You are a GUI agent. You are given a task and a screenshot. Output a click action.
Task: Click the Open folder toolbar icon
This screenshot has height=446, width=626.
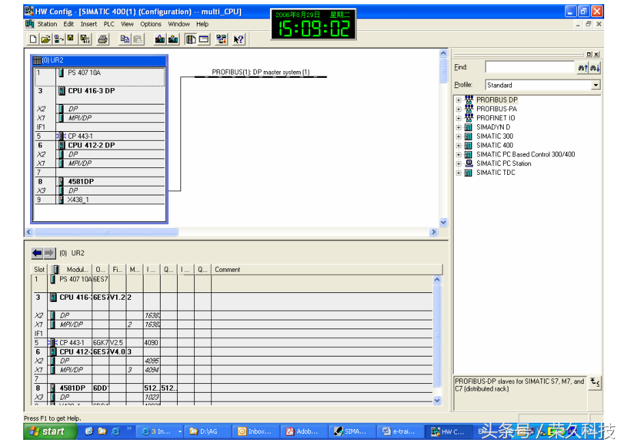[x=46, y=40]
